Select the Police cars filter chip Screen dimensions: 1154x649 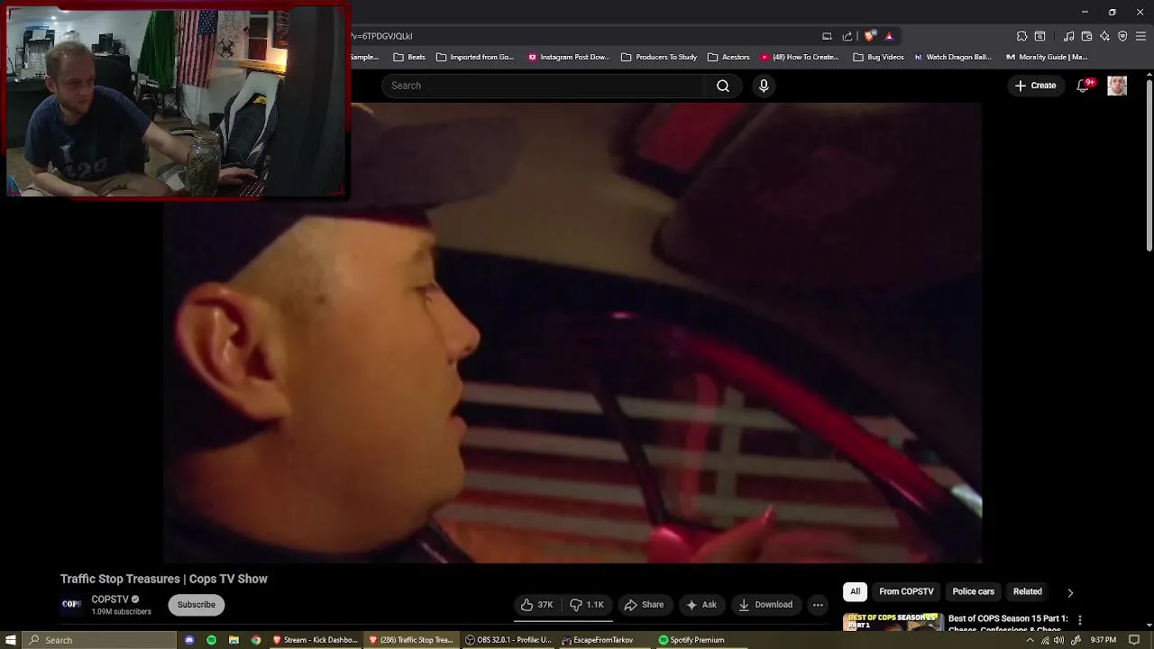973,591
